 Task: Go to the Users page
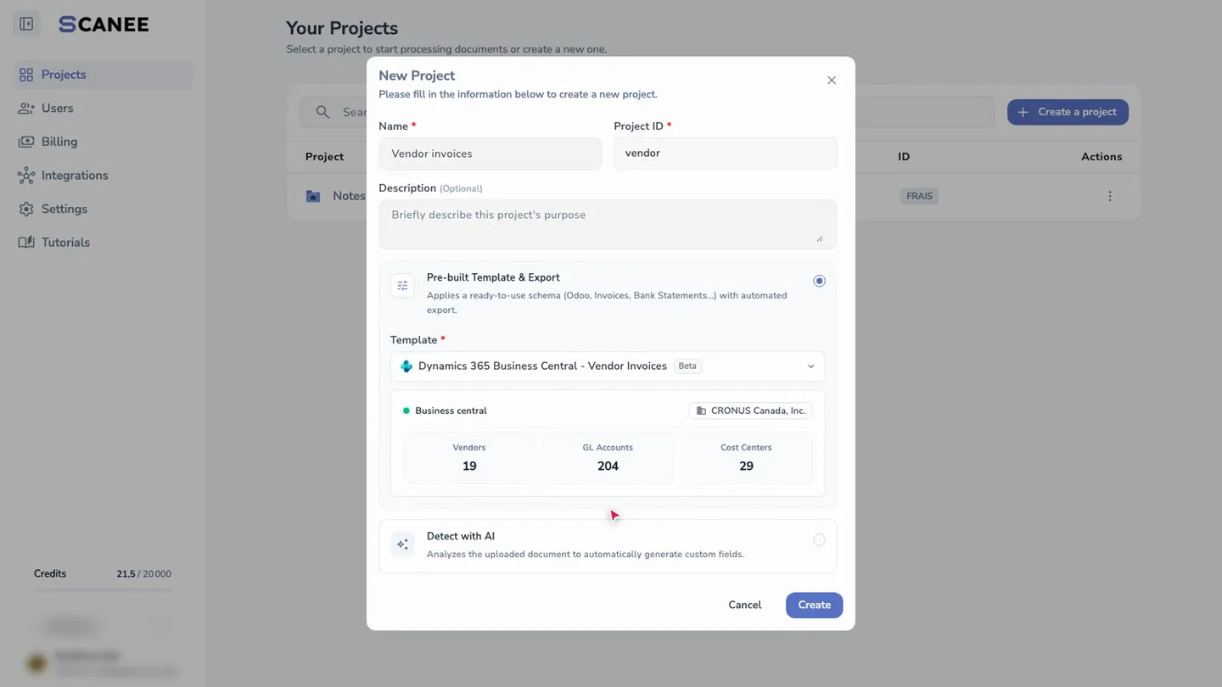(x=104, y=109)
